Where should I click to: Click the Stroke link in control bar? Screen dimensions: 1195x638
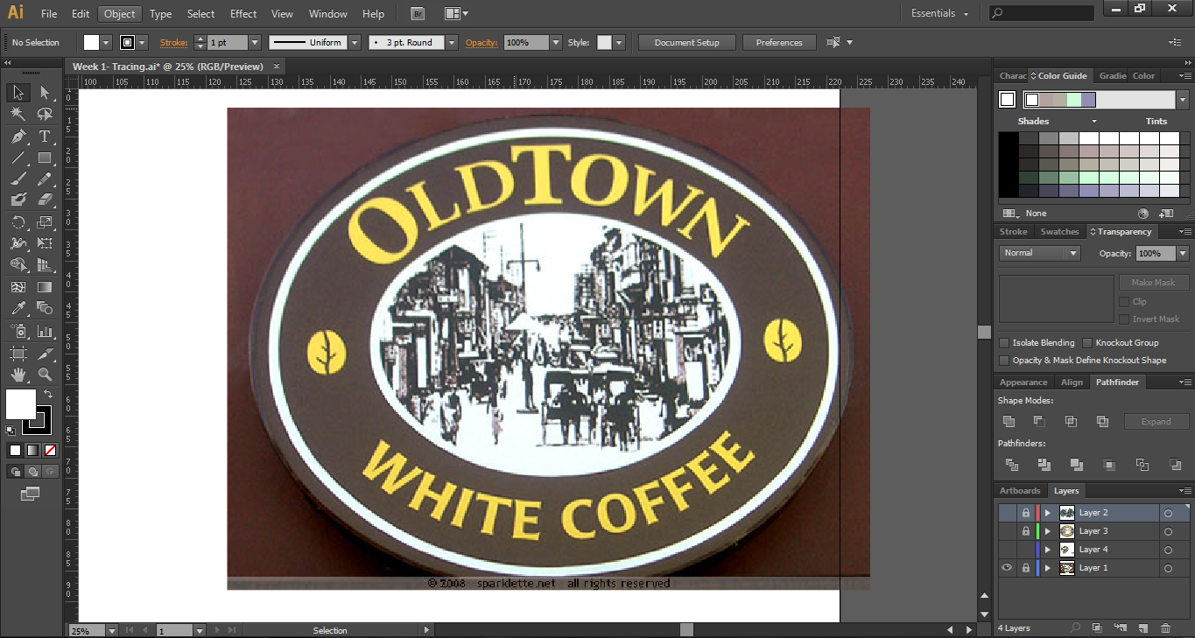tap(173, 42)
